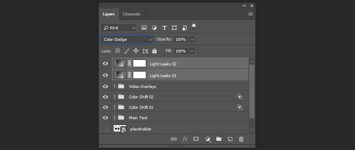Viewport: 355px width, 150px height.
Task: Prevent auto-nesting artboard lock icon
Action: pyautogui.click(x=145, y=51)
